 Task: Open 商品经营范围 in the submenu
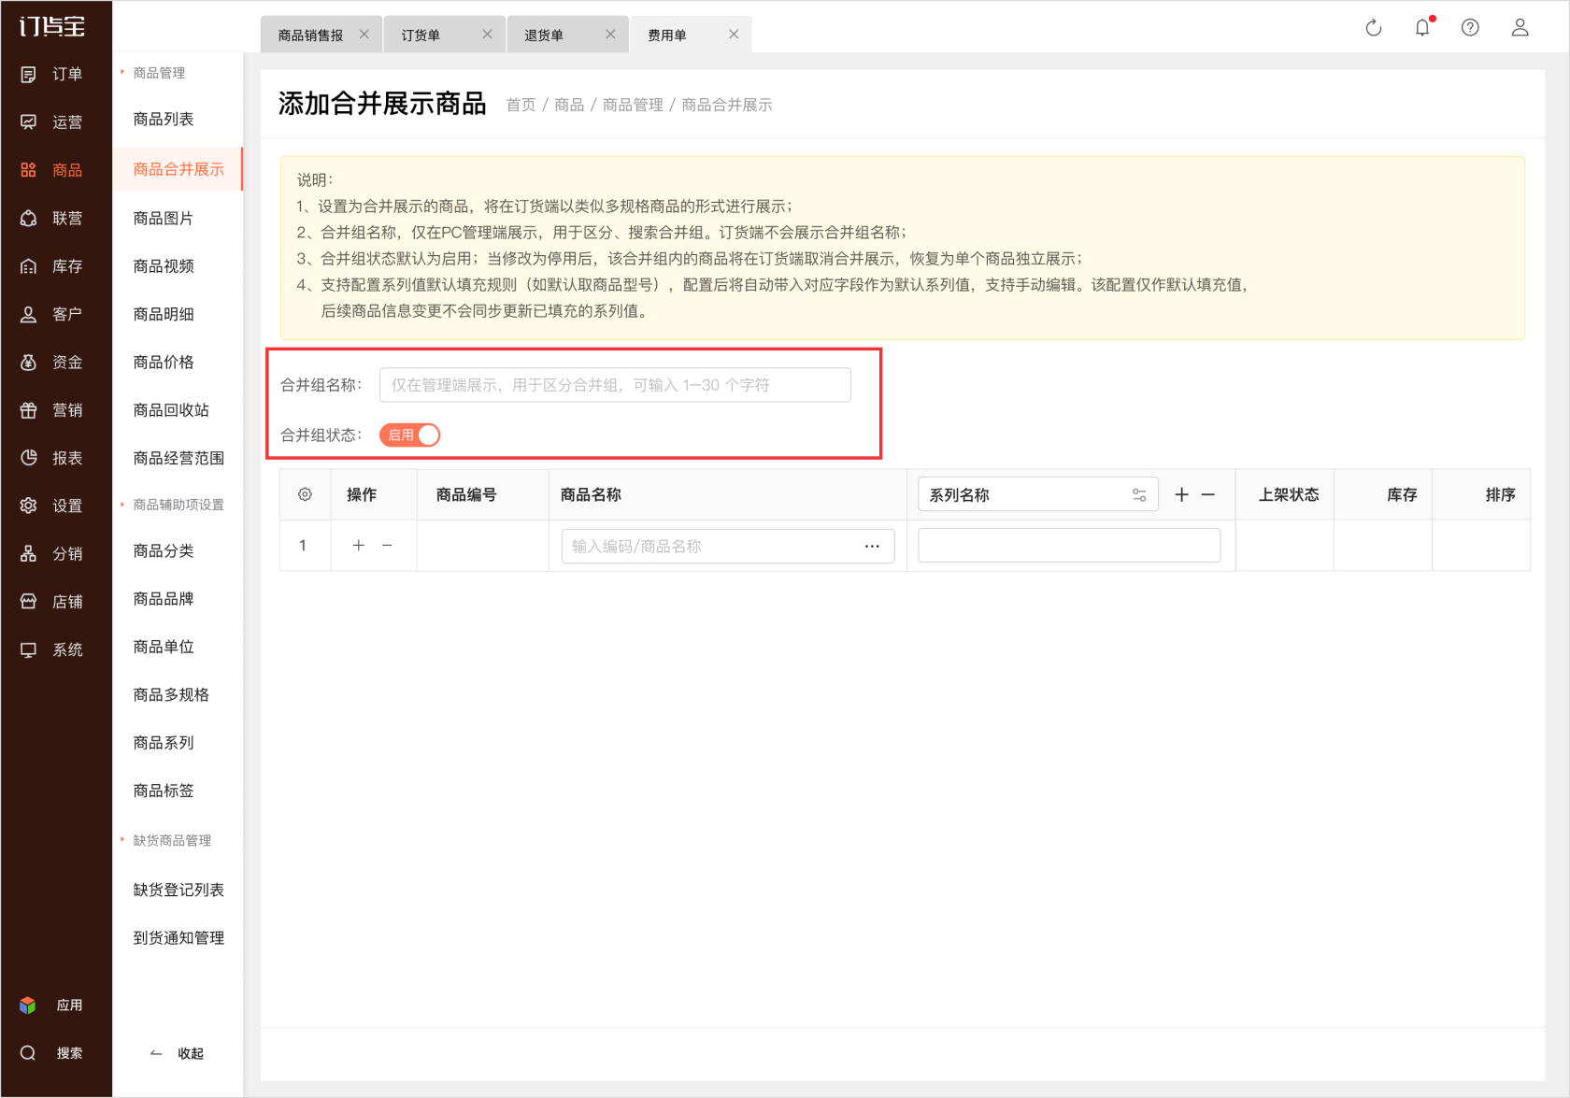point(178,458)
